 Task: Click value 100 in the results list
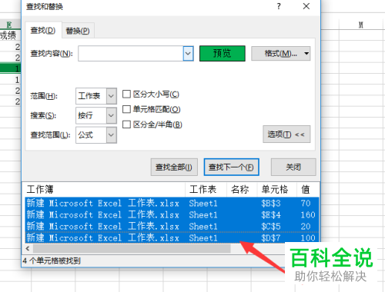pos(308,237)
